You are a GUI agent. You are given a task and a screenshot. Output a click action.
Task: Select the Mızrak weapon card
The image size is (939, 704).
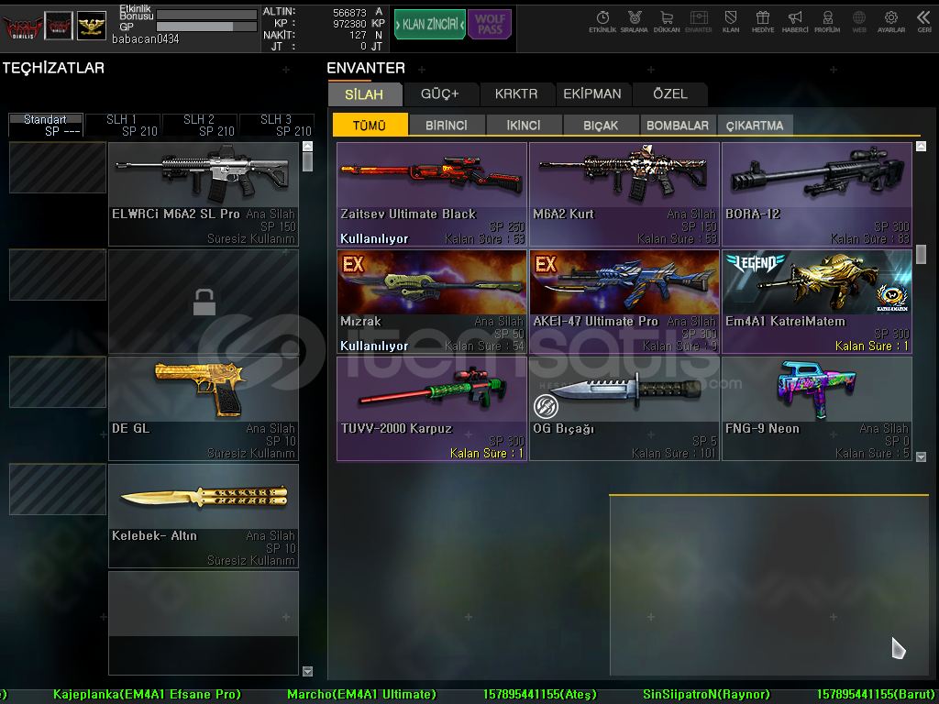(x=432, y=302)
